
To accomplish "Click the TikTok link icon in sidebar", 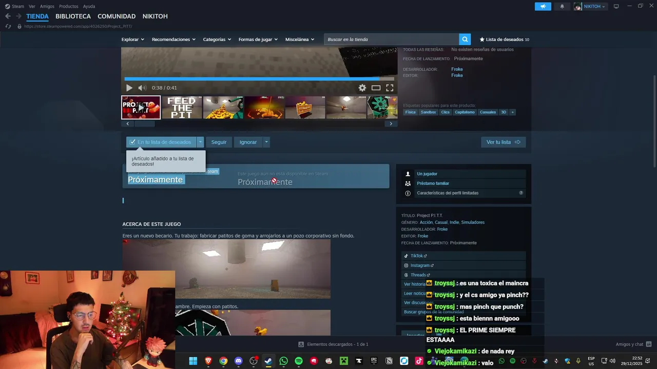I will 406,256.
